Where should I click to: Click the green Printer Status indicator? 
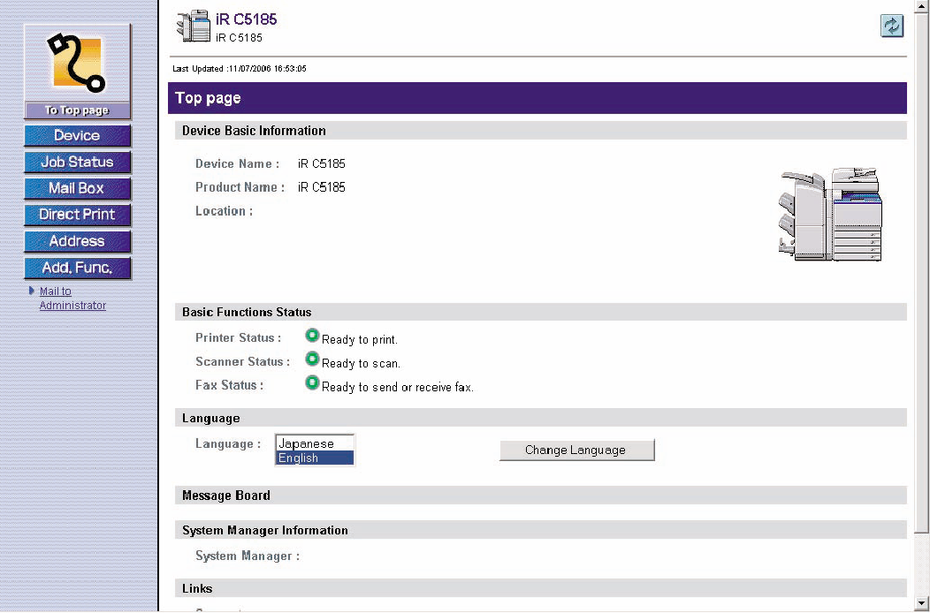pos(312,337)
